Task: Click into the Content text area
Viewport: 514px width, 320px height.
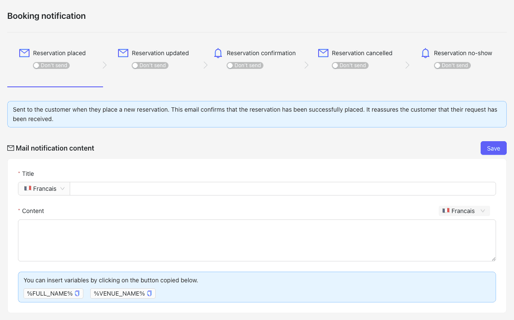Action: coord(257,240)
